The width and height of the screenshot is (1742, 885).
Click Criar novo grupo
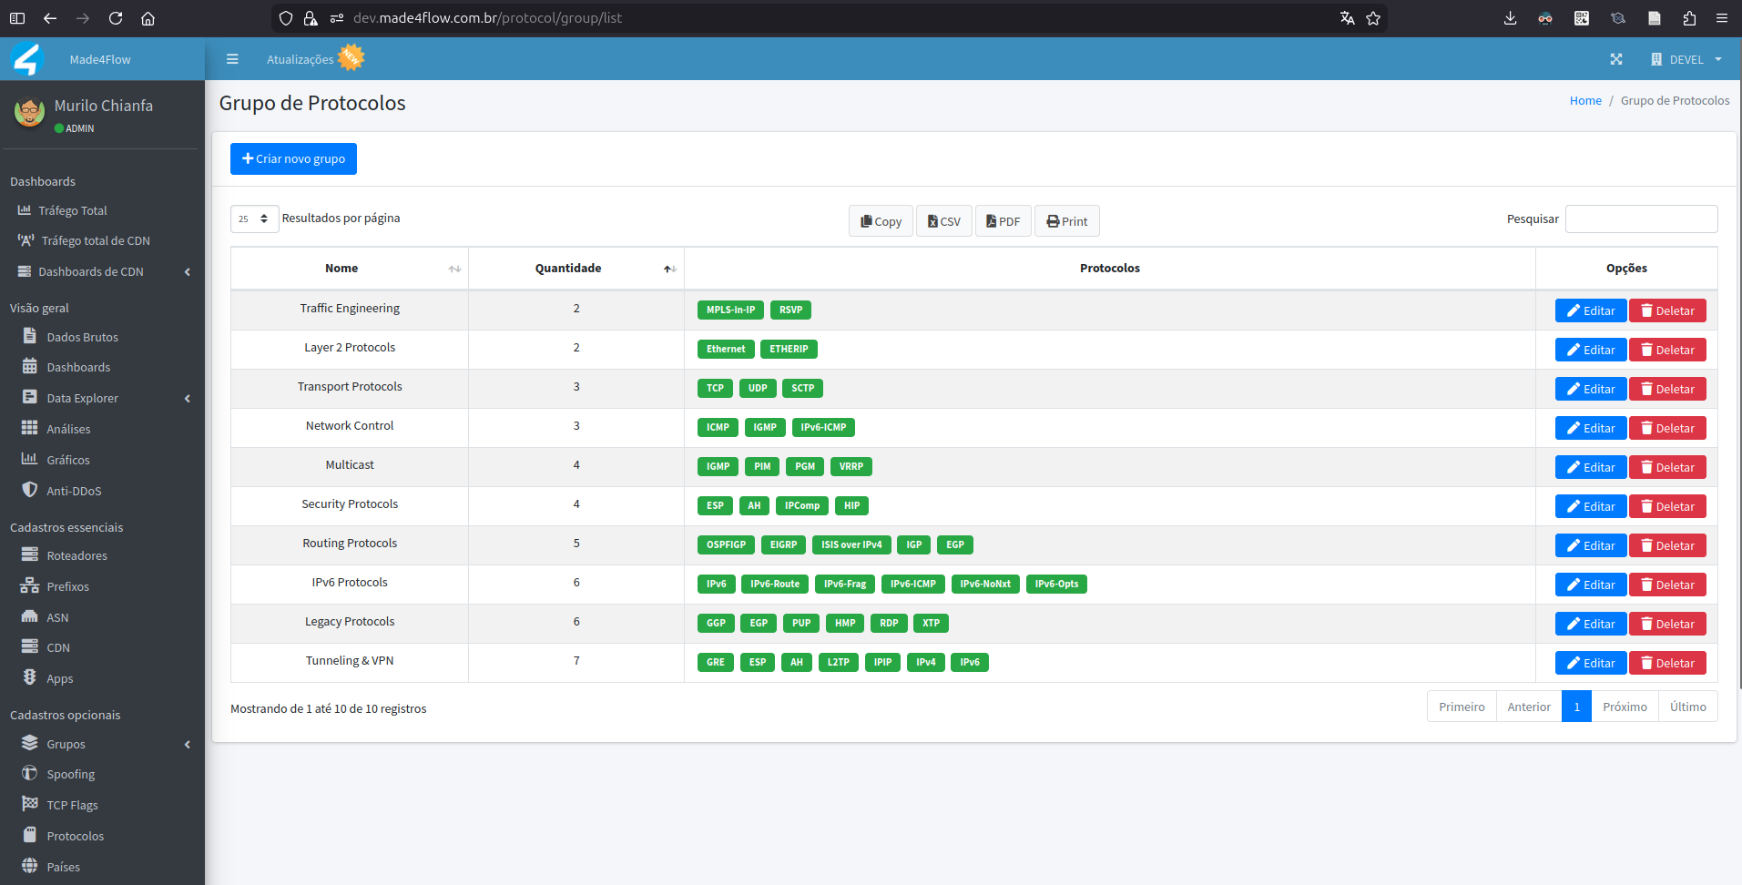point(293,158)
